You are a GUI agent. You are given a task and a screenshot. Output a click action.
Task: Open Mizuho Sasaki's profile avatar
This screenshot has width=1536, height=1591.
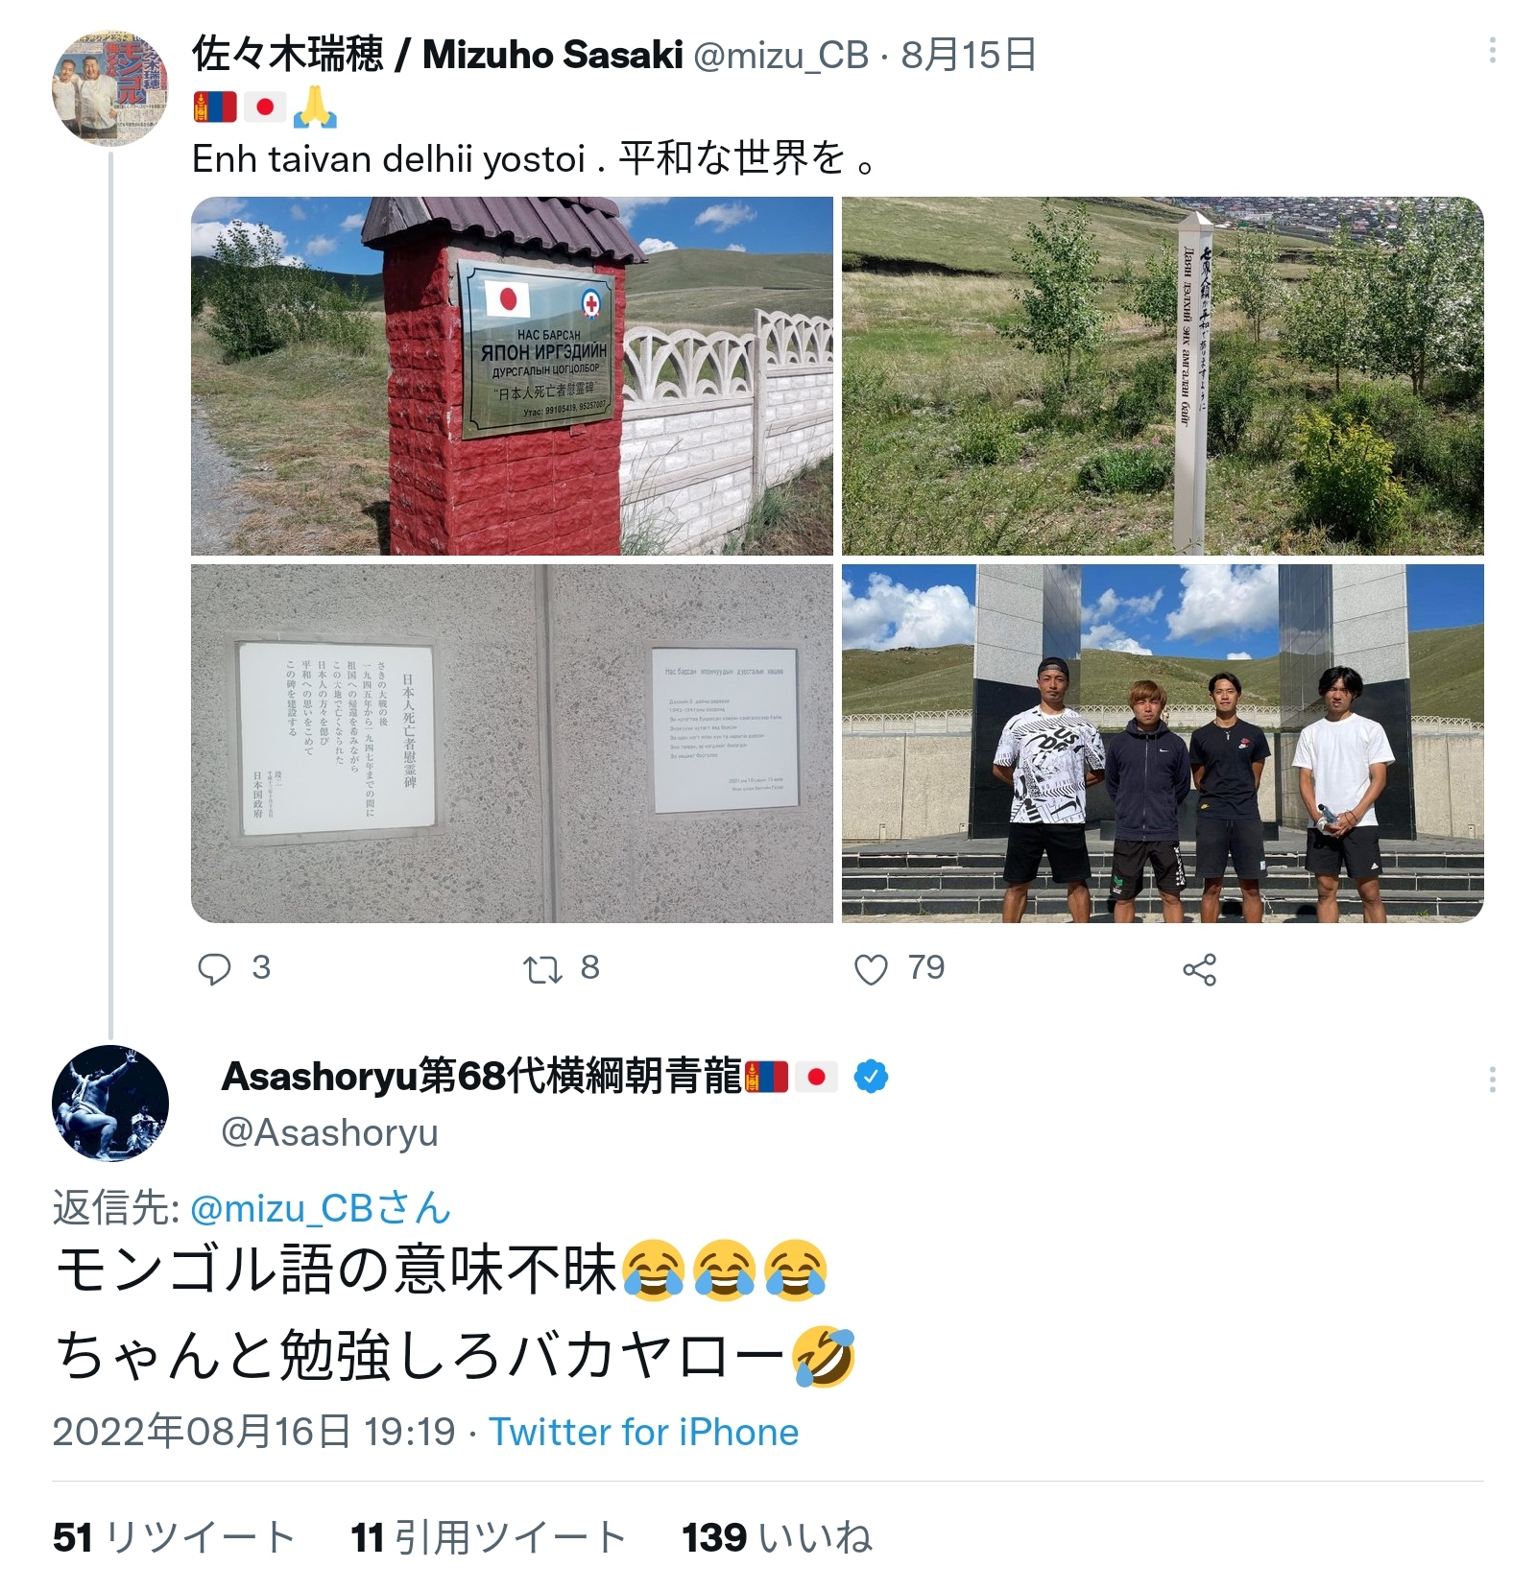pos(110,87)
